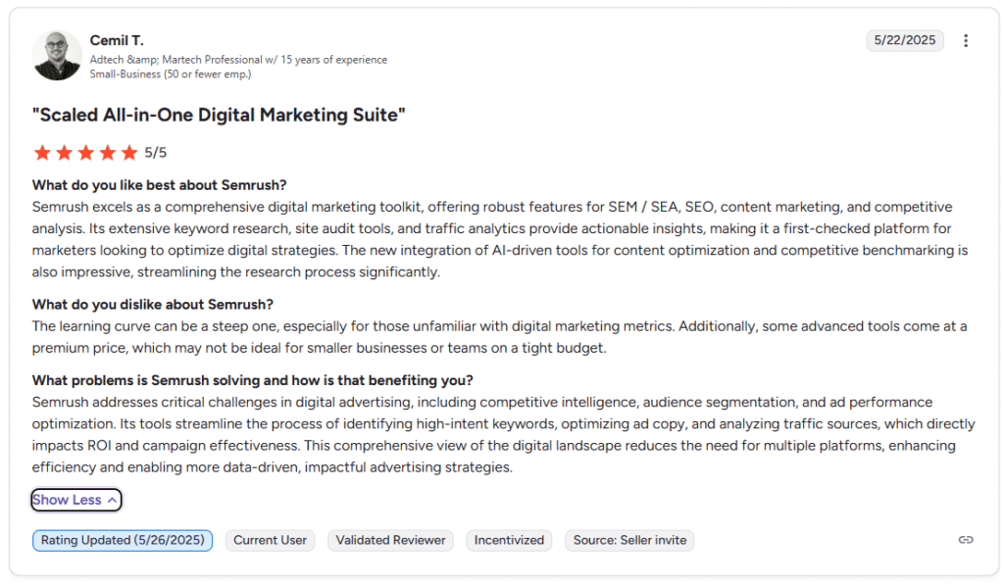The height and width of the screenshot is (584, 1004).
Task: Open the three-dot more options menu
Action: [x=966, y=40]
